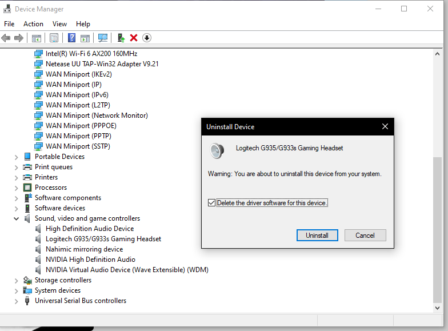The height and width of the screenshot is (331, 448).
Task: Click the blue Help question mark icon
Action: click(72, 38)
